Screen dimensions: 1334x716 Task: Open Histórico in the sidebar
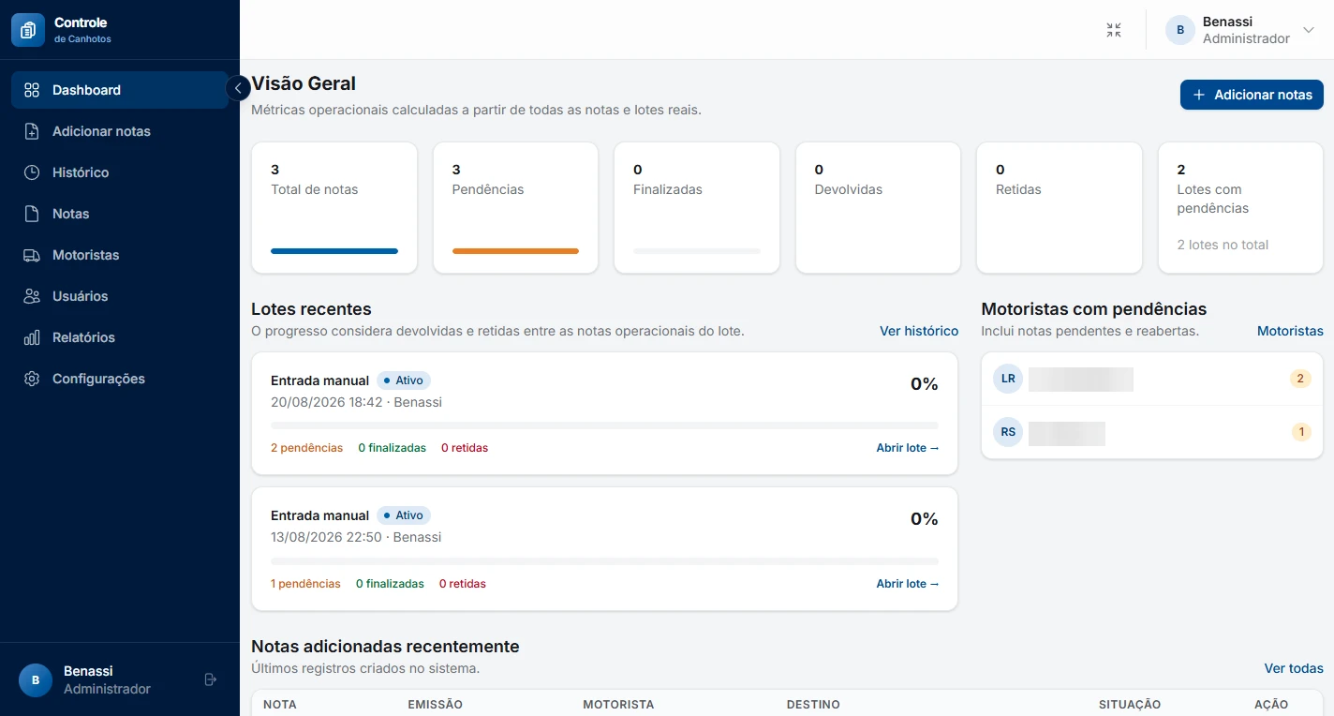[x=120, y=172]
